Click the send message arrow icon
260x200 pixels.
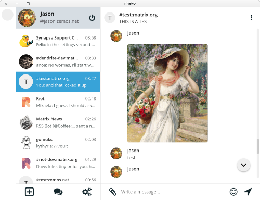248,192
